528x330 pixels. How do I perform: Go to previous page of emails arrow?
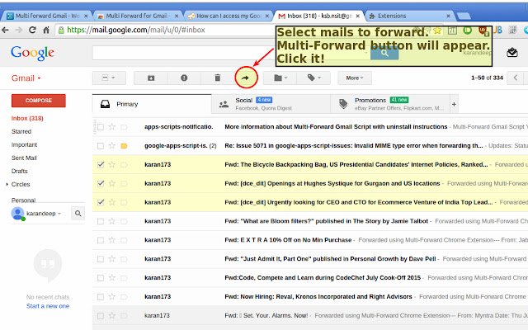(516, 78)
